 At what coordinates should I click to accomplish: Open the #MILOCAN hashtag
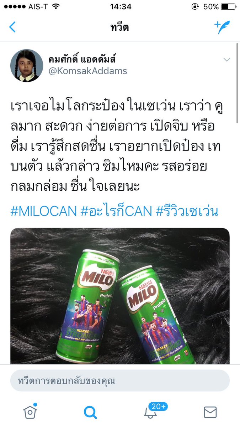[43, 212]
